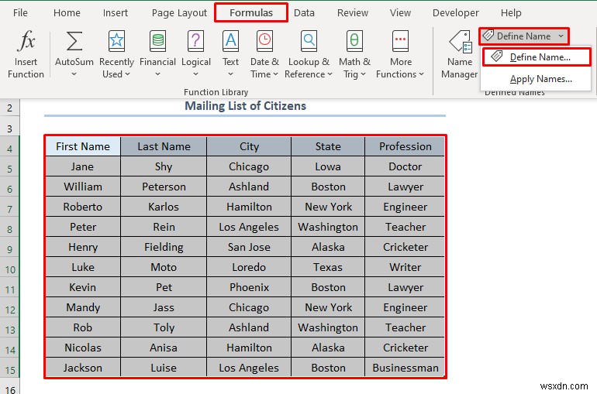Open the File tab
Image resolution: width=597 pixels, height=394 pixels.
click(20, 13)
